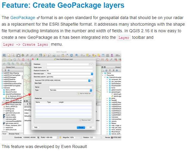
Task: Expand the grass folder in right Browser
Action: 107,98
